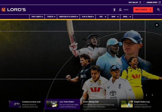Select the 2027 Ticket Ballot slide card
The image size is (162, 112).
pyautogui.click(x=62, y=104)
